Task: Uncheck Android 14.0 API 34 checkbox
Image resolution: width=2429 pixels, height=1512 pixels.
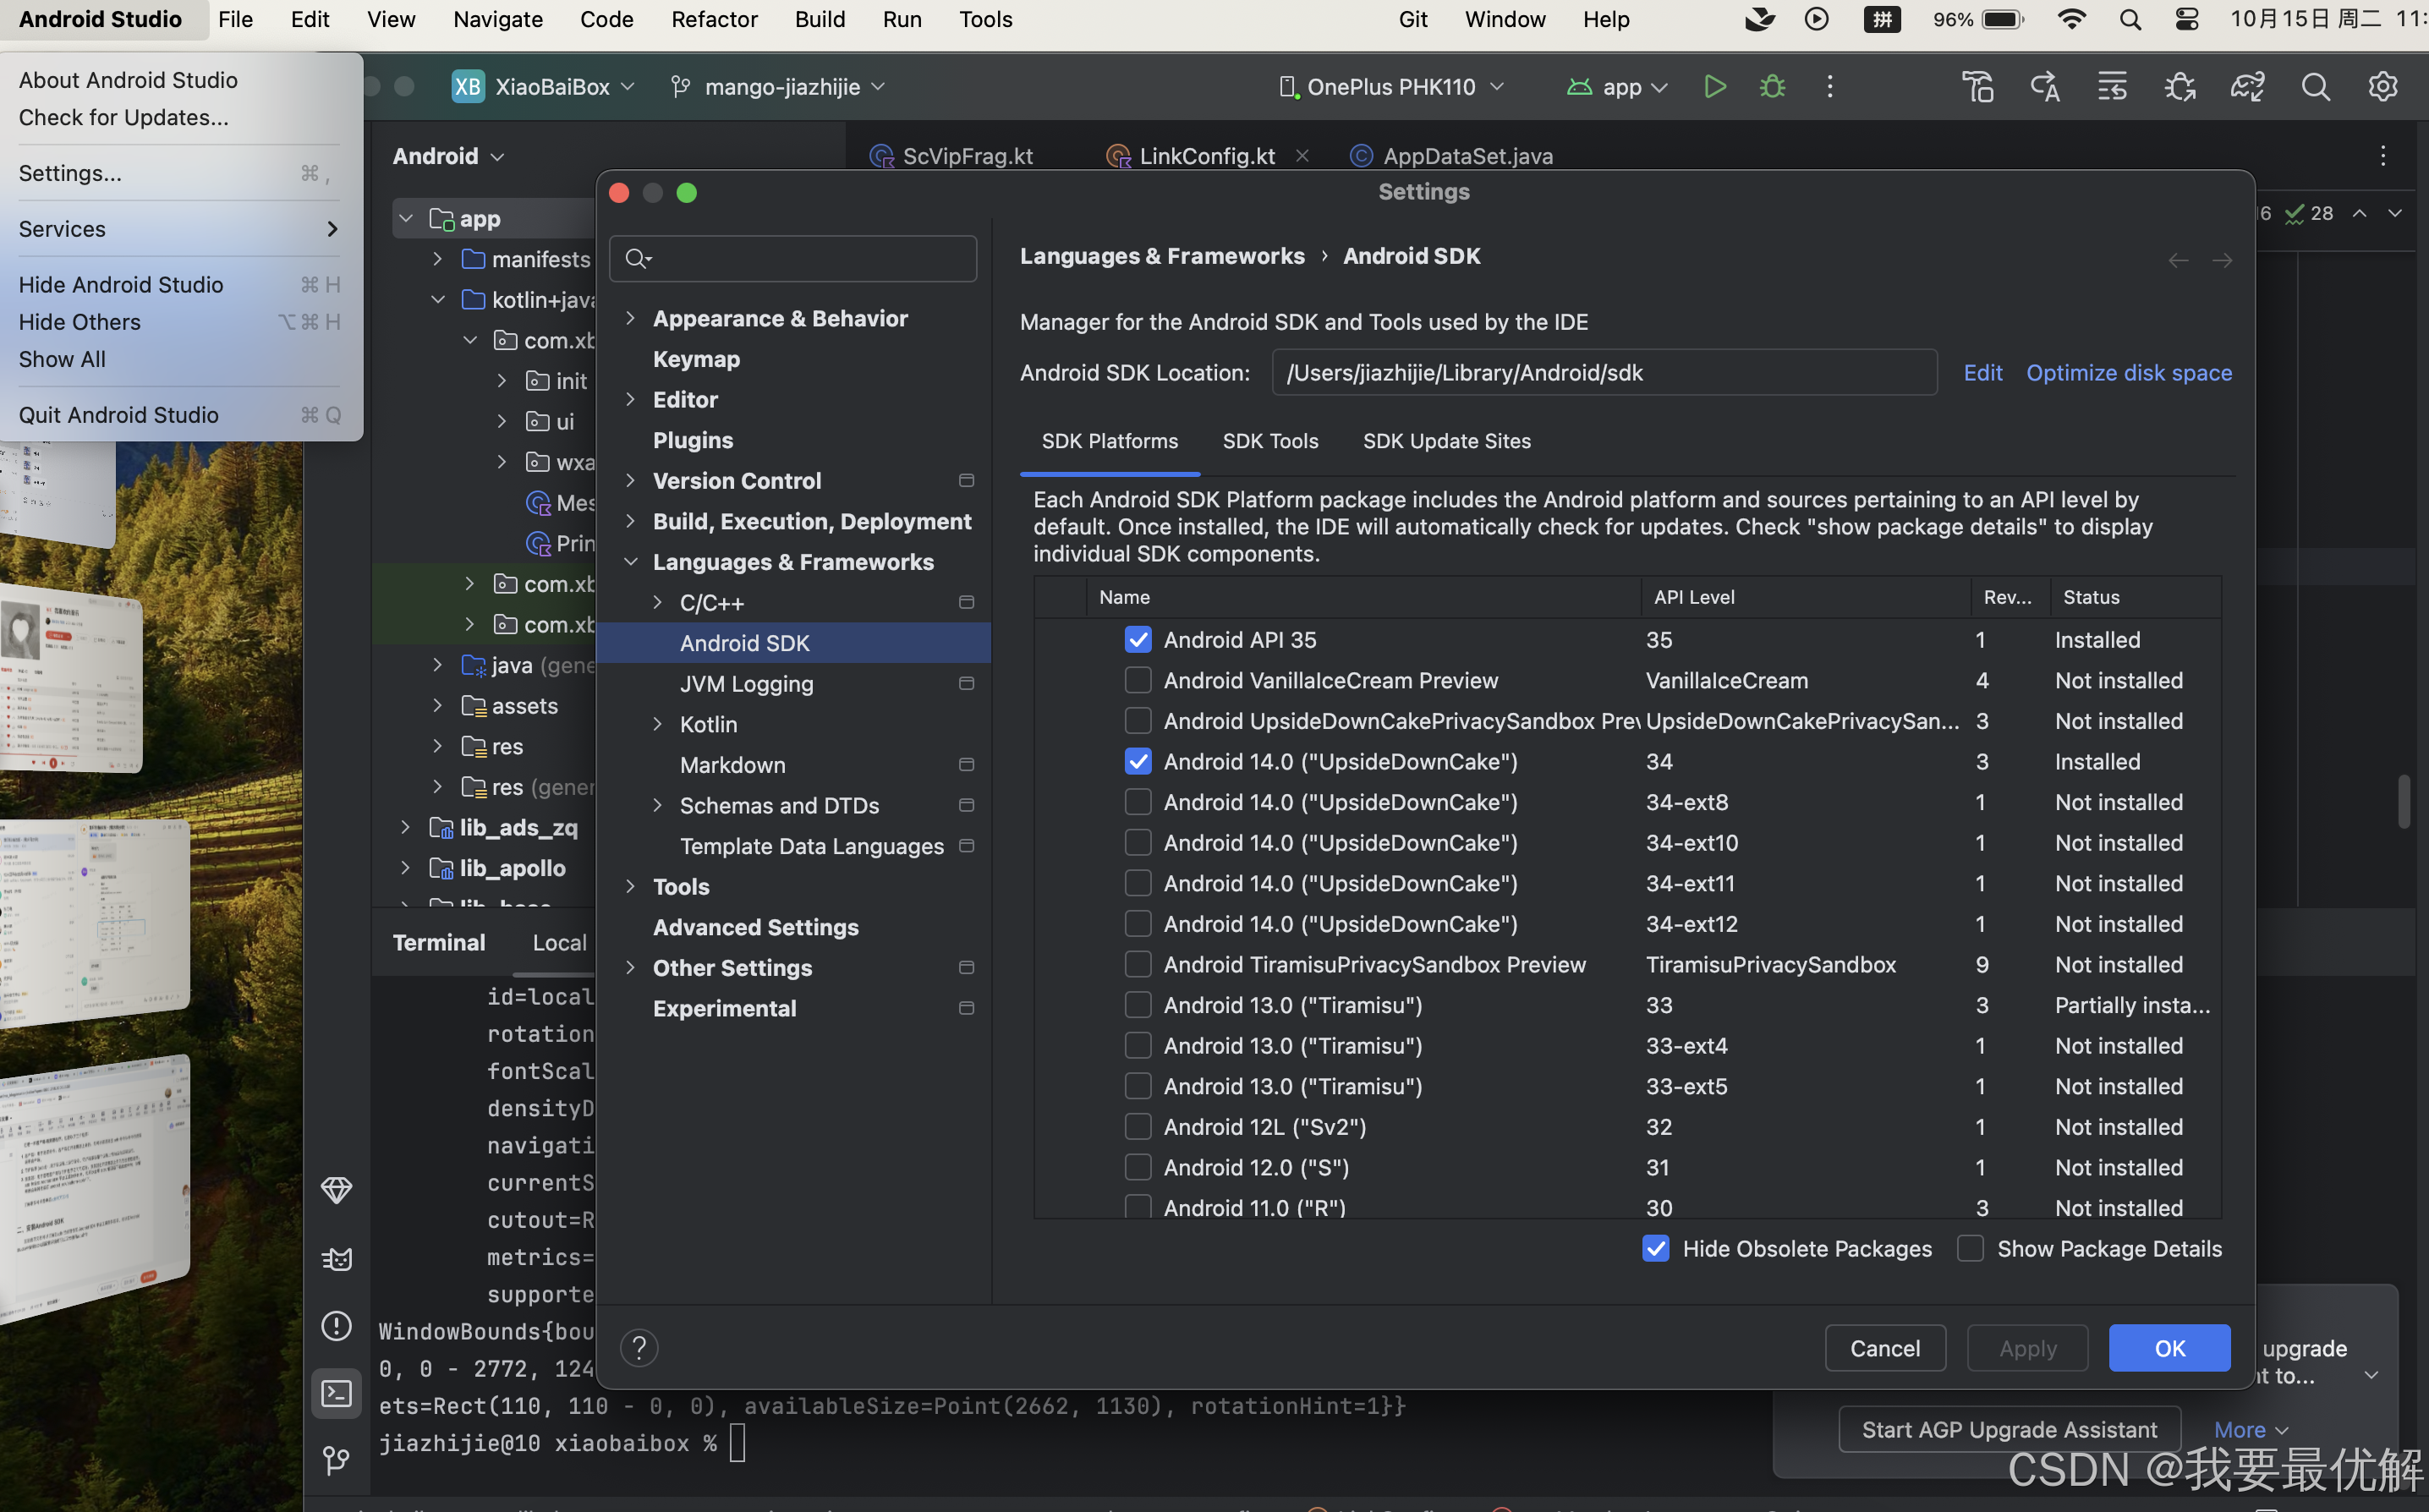Action: [x=1137, y=761]
